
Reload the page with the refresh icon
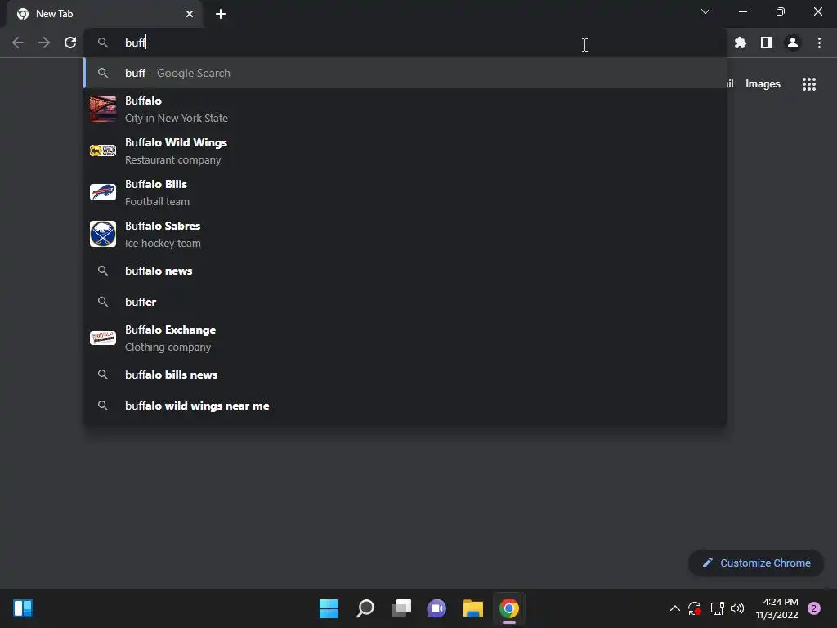pos(70,43)
